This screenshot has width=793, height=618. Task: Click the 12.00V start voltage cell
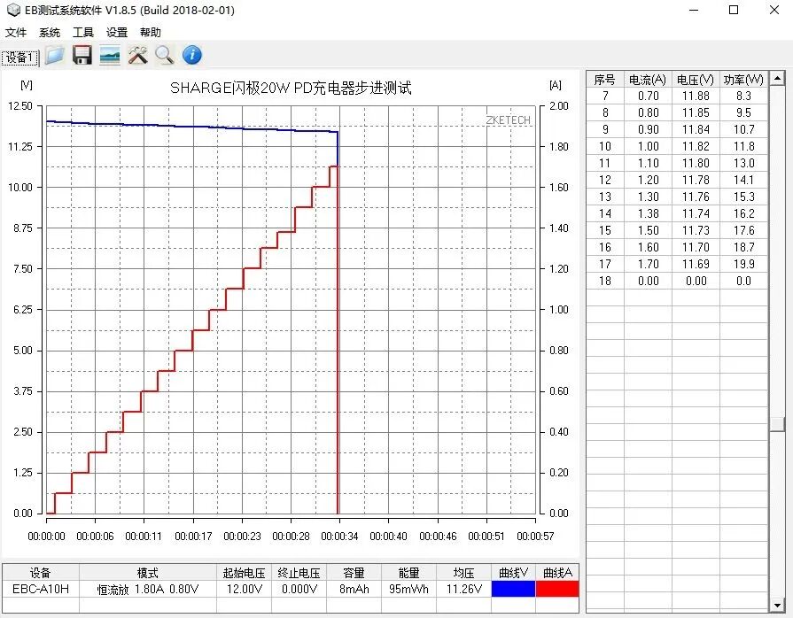pos(245,589)
